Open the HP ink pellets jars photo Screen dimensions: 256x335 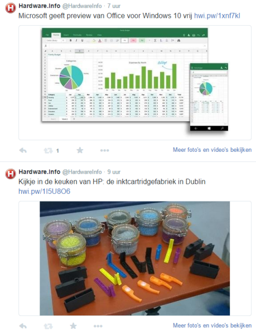[x=135, y=259]
